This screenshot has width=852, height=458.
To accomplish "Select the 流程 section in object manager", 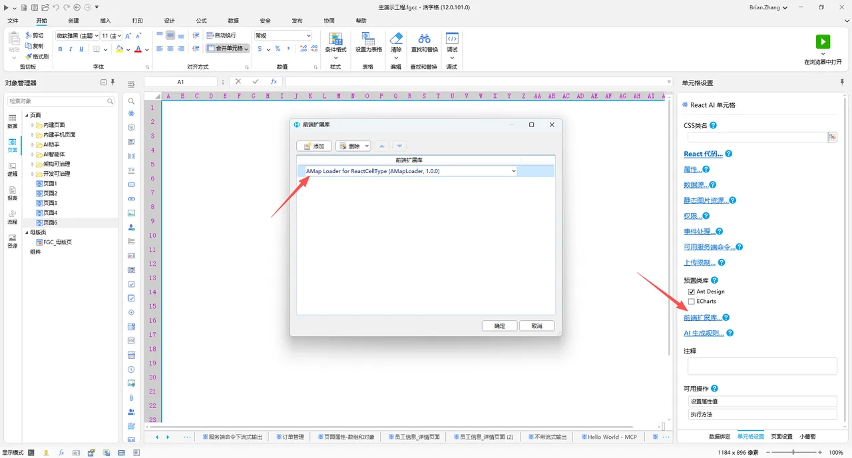I will (x=12, y=217).
